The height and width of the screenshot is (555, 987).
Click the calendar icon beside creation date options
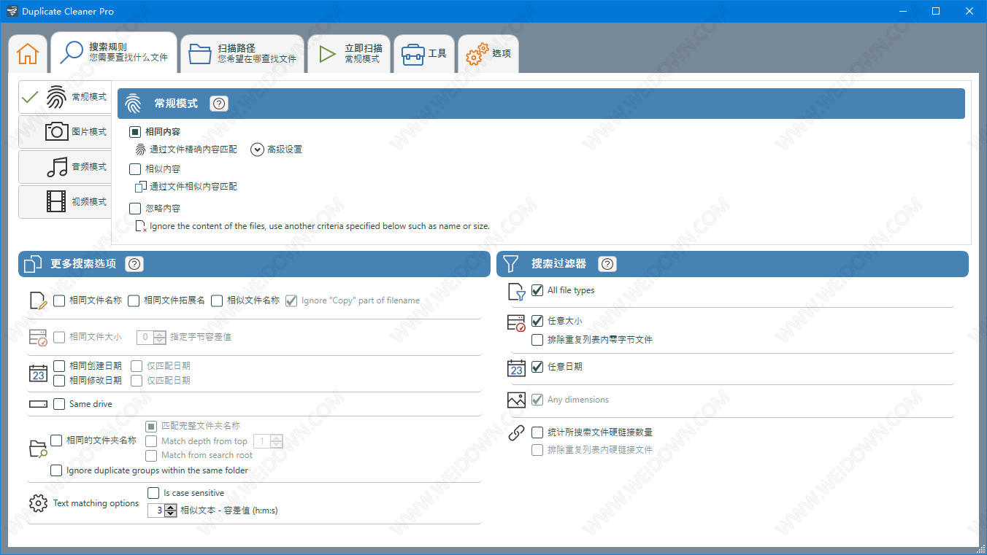(38, 373)
